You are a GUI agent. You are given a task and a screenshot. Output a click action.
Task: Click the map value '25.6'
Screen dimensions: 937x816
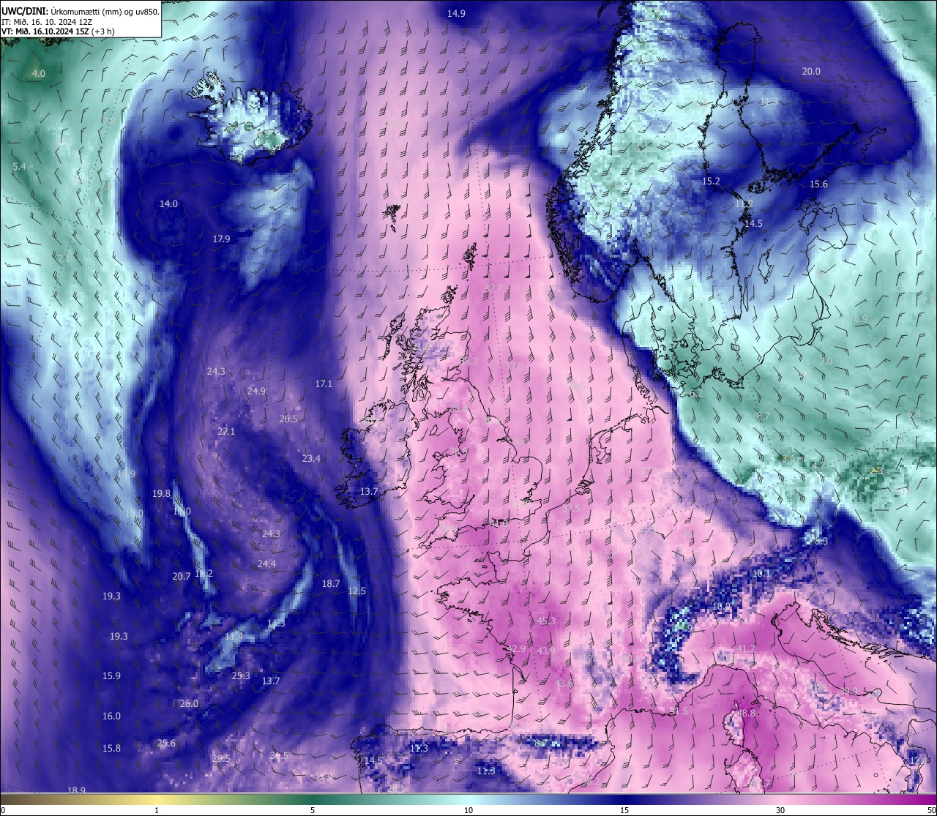pyautogui.click(x=166, y=743)
